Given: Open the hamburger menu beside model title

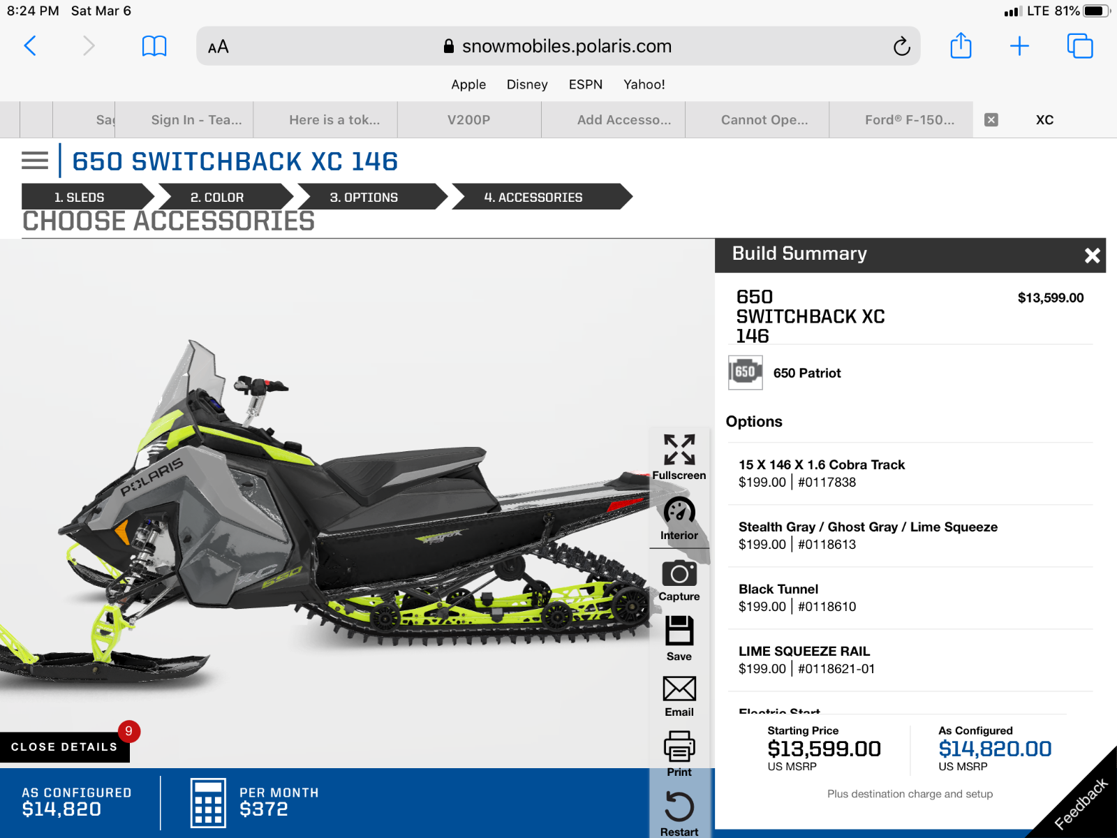Looking at the screenshot, I should (35, 161).
